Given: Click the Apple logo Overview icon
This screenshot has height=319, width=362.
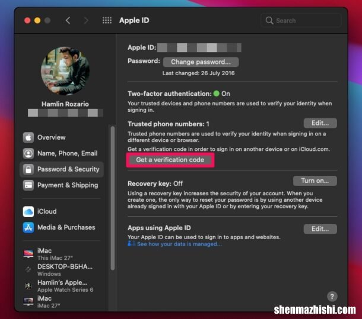Looking at the screenshot, I should click(28, 137).
